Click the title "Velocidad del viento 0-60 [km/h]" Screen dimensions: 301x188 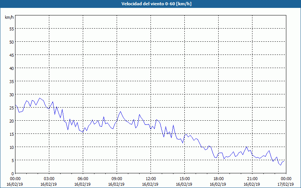click(157, 4)
